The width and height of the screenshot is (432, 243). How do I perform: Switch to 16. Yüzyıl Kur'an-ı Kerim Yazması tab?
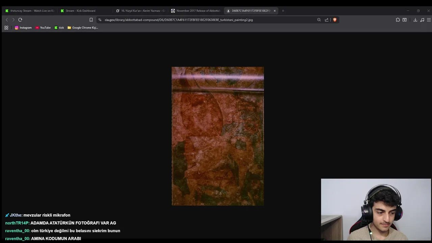pos(140,11)
